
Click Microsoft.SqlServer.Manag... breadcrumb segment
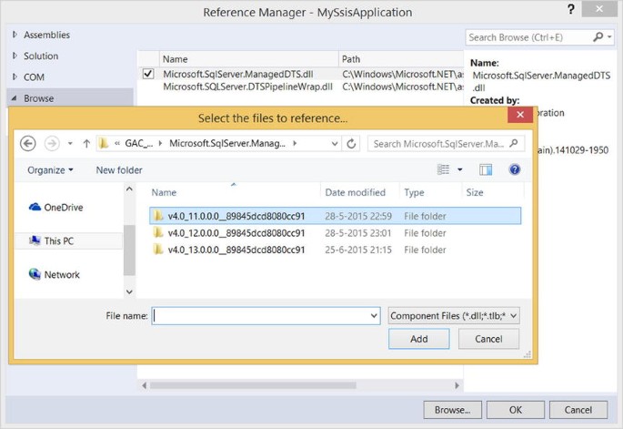pos(227,143)
